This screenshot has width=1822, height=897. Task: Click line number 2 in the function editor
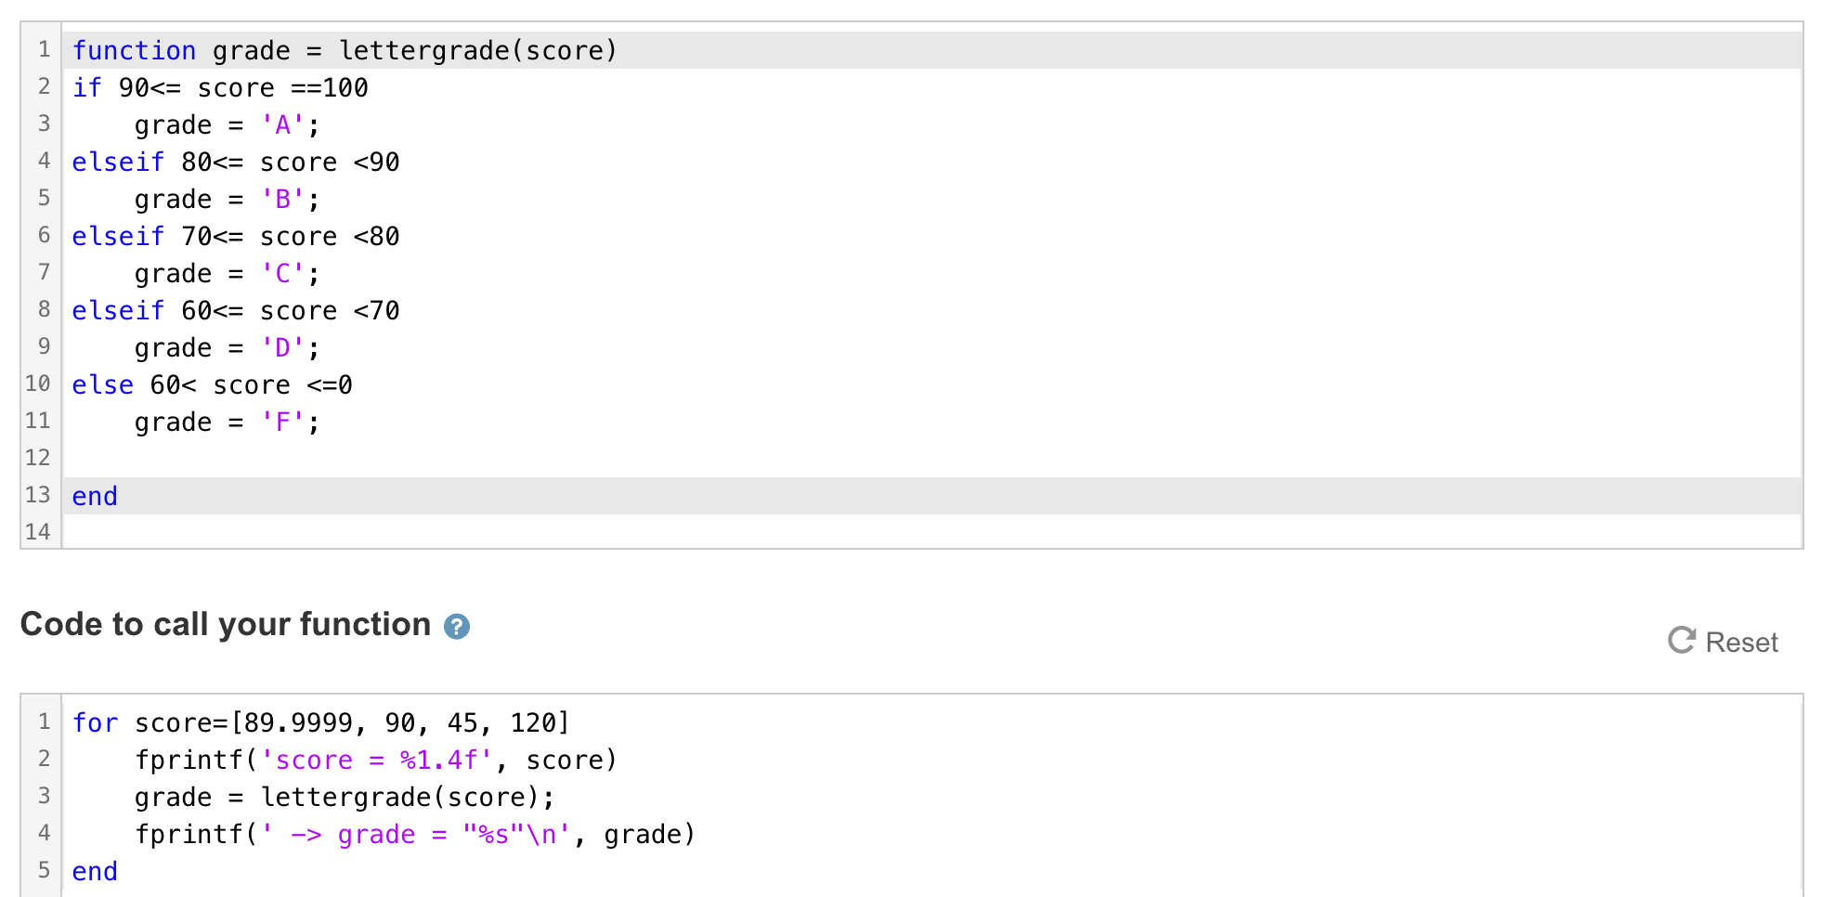pyautogui.click(x=43, y=87)
